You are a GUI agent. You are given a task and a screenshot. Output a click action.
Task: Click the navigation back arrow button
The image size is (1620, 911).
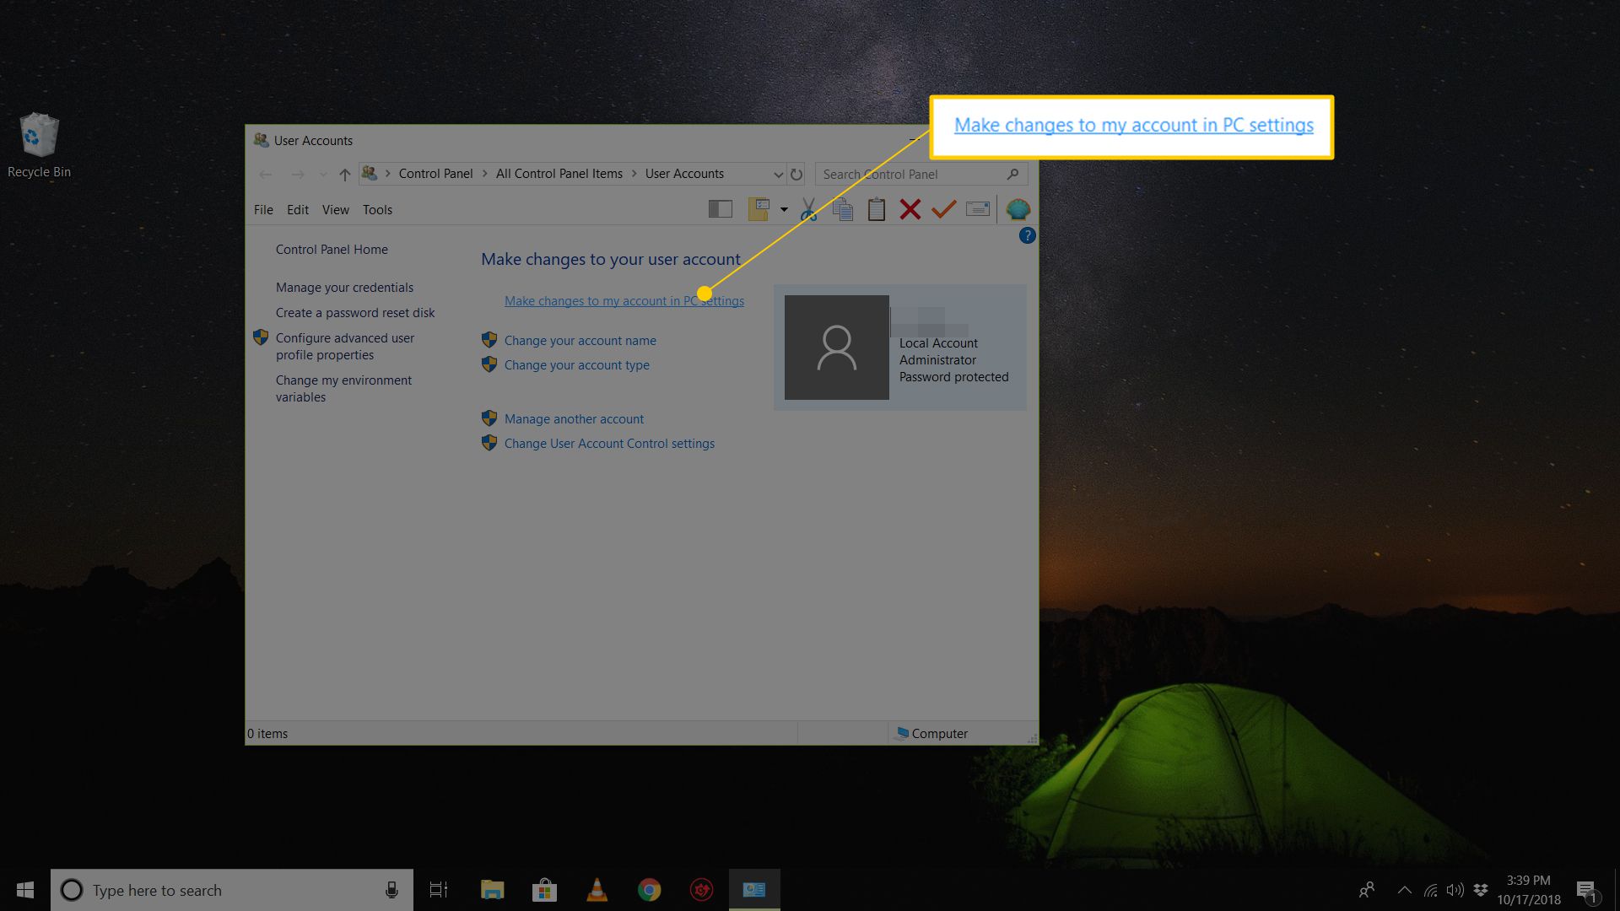(x=266, y=174)
